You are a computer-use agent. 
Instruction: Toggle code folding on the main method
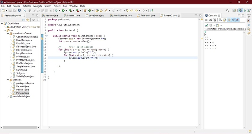(x=47, y=36)
